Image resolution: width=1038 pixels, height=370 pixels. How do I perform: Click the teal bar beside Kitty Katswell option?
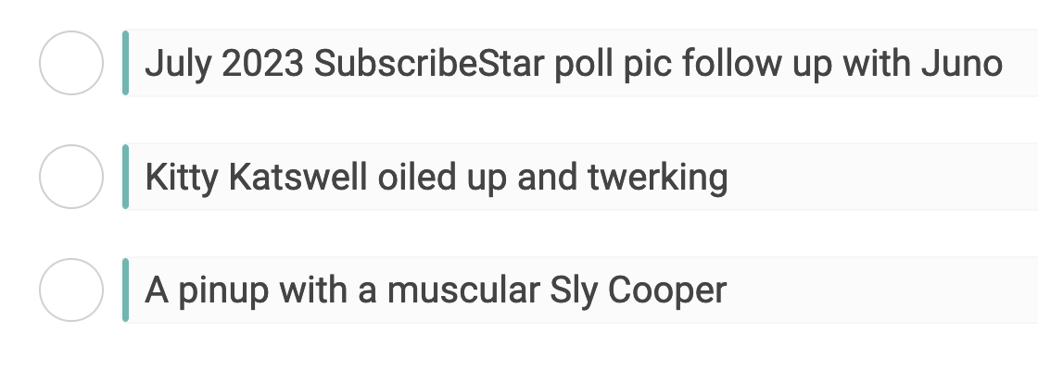click(x=126, y=177)
